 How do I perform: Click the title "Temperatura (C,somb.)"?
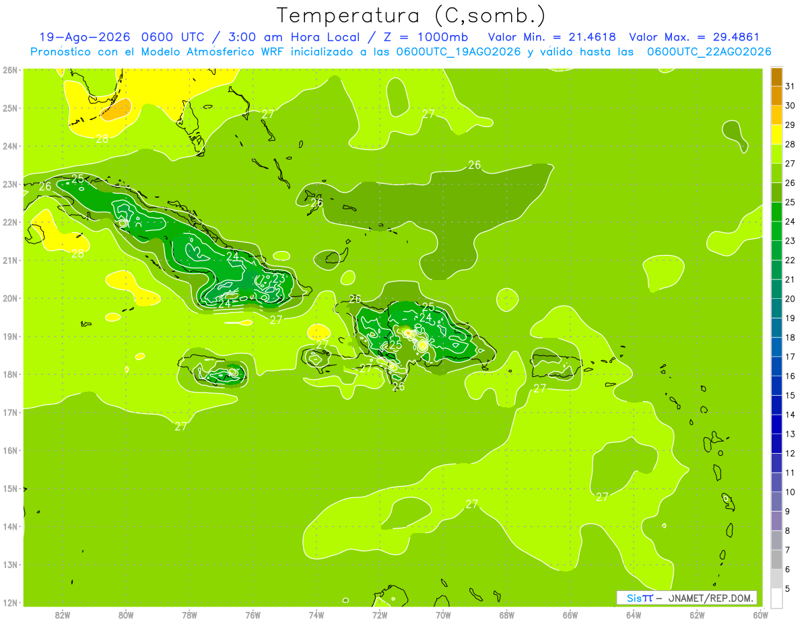[x=411, y=15]
